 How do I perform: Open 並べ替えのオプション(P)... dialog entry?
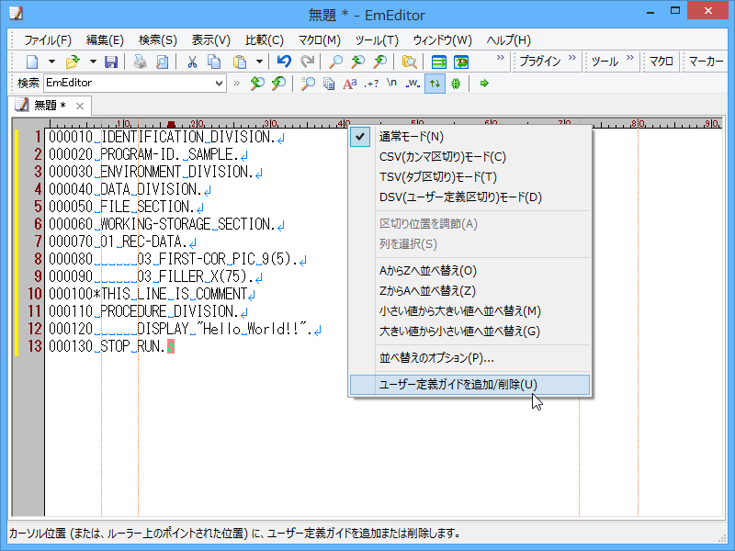pyautogui.click(x=469, y=358)
